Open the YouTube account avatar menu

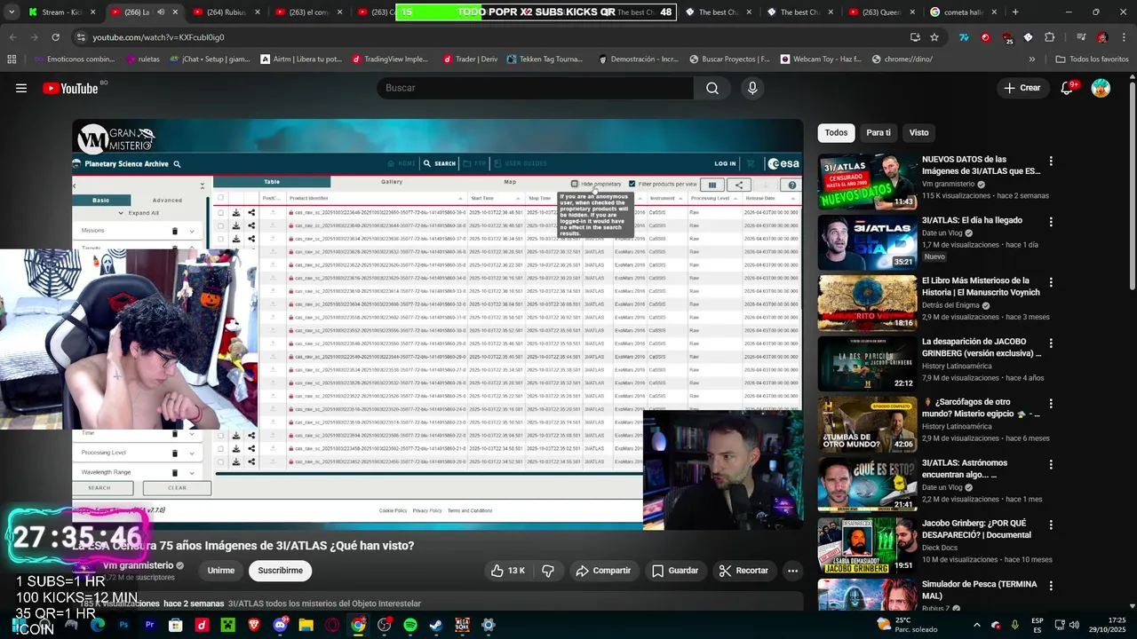(1101, 88)
